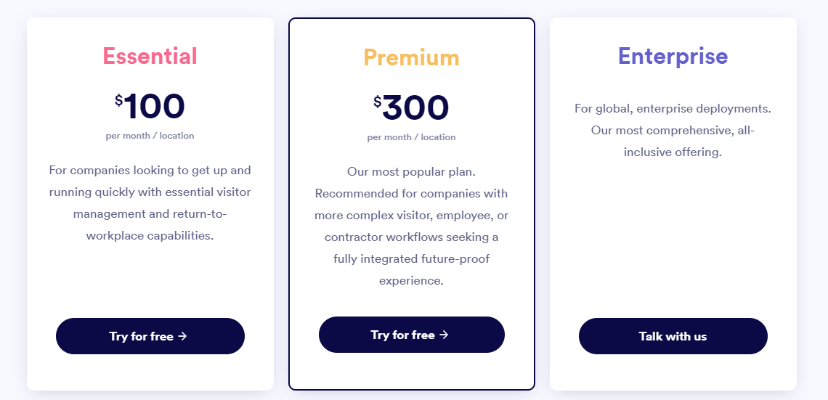Select the Essential plan heading
Image resolution: width=828 pixels, height=400 pixels.
click(150, 56)
